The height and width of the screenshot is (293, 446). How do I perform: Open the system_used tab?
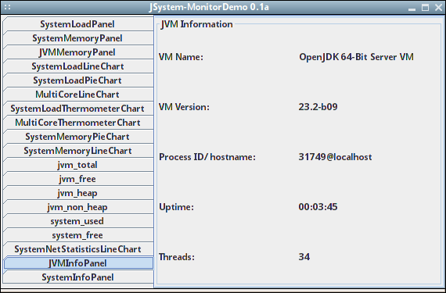(x=78, y=221)
